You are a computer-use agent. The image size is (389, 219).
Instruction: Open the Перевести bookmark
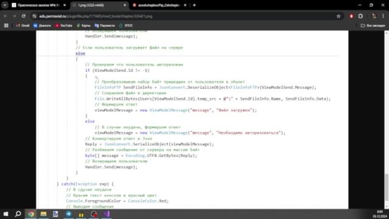point(105,26)
